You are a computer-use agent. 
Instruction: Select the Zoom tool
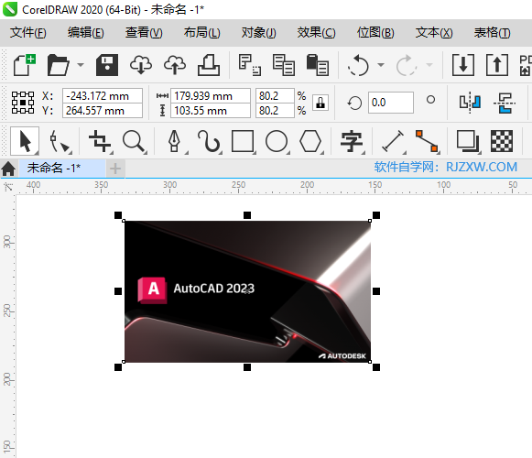tap(135, 141)
